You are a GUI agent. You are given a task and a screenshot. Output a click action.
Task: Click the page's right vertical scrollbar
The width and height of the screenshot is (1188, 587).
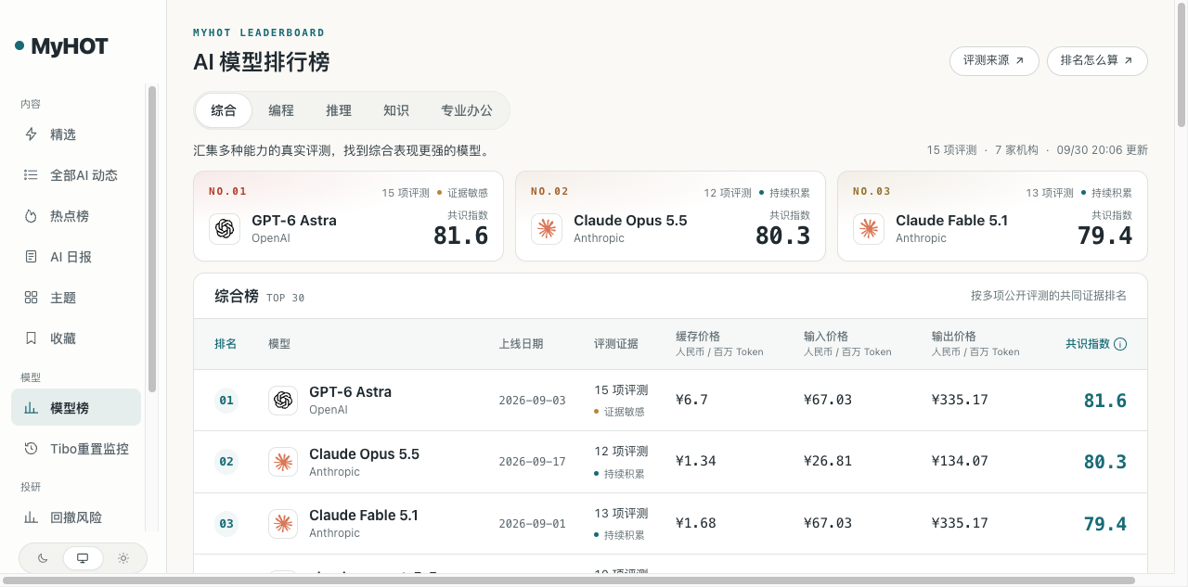pos(1182,65)
